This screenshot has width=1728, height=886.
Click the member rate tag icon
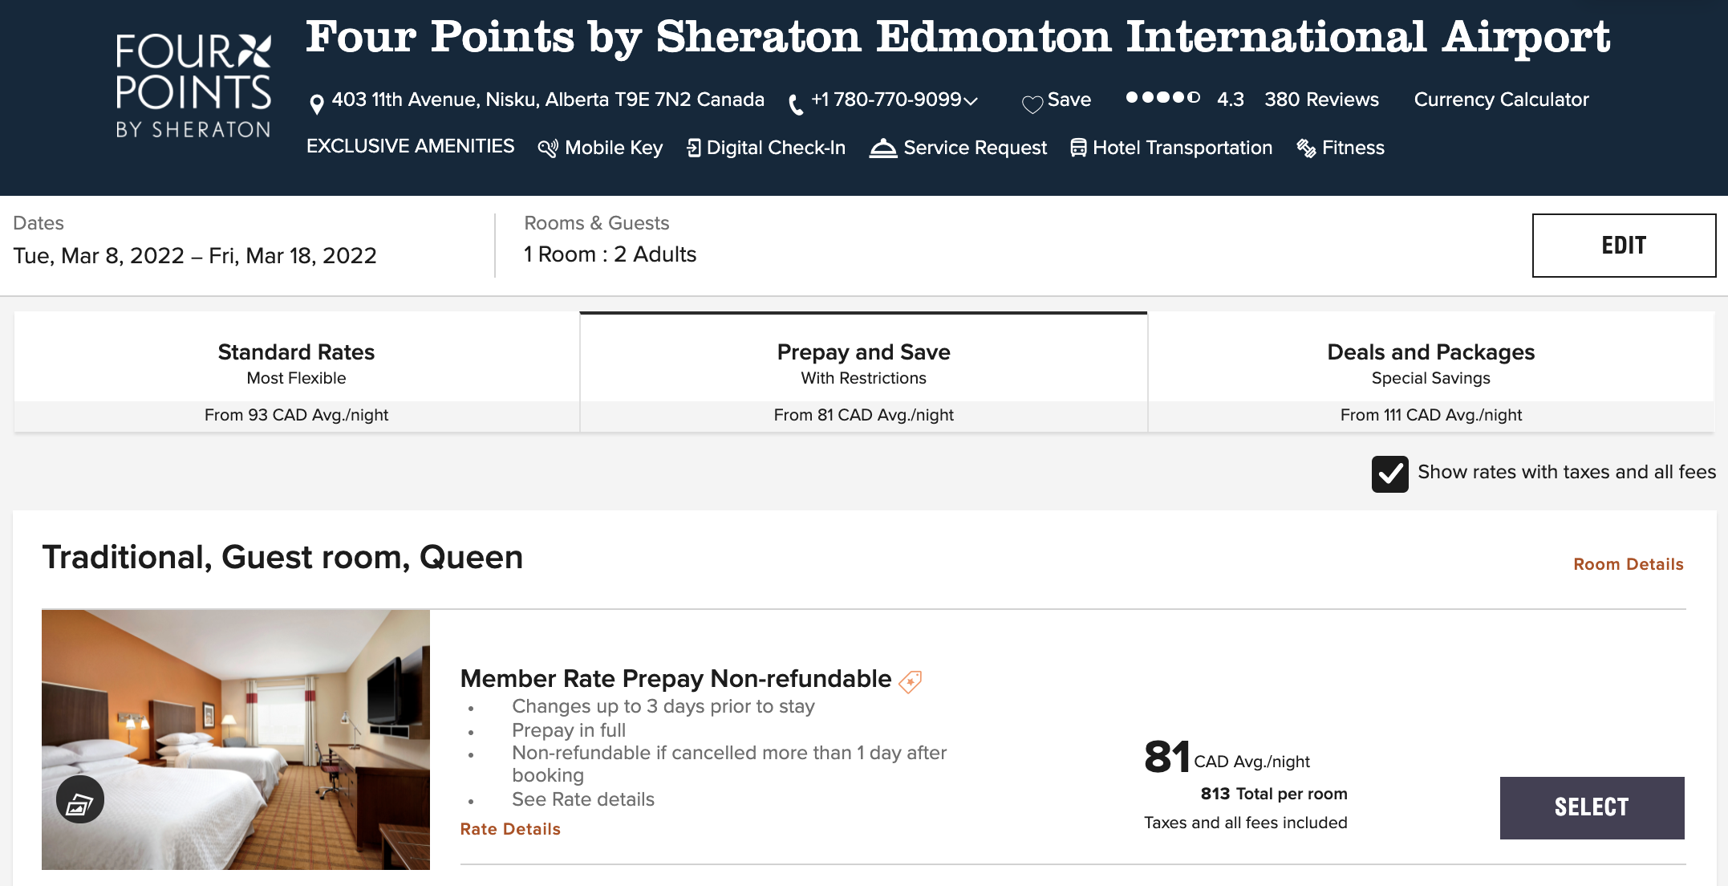pos(911,681)
